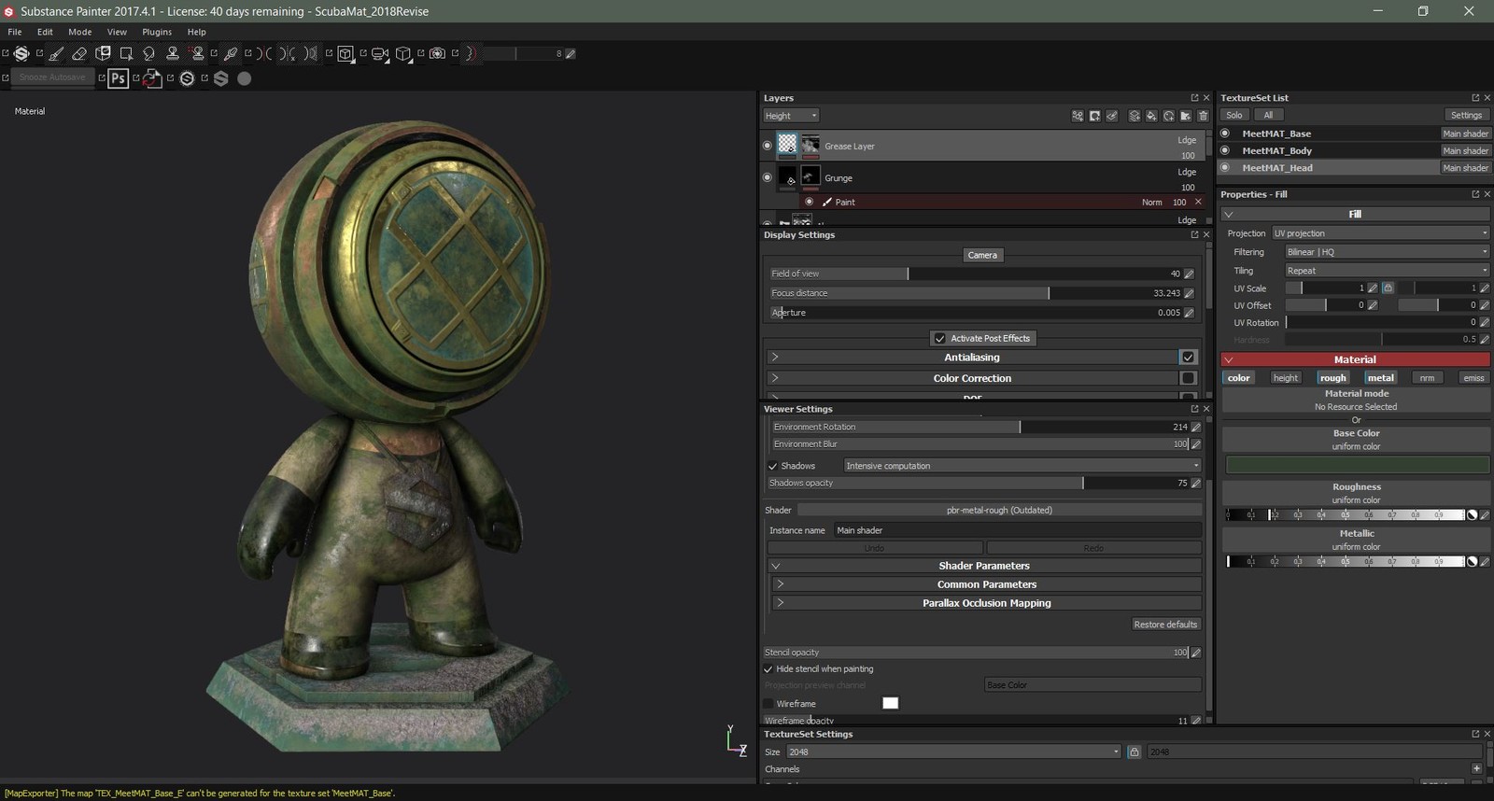The width and height of the screenshot is (1494, 801).
Task: Enable the Wireframe checkbox
Action: tap(768, 704)
